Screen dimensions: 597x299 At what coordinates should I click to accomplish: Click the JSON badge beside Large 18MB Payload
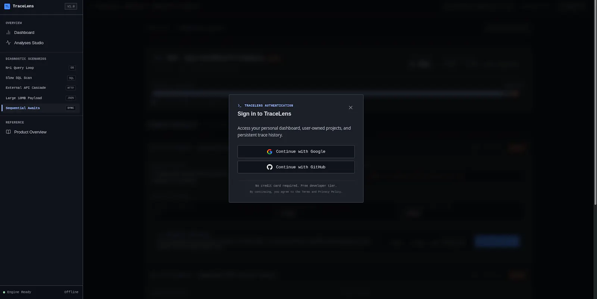(x=71, y=98)
